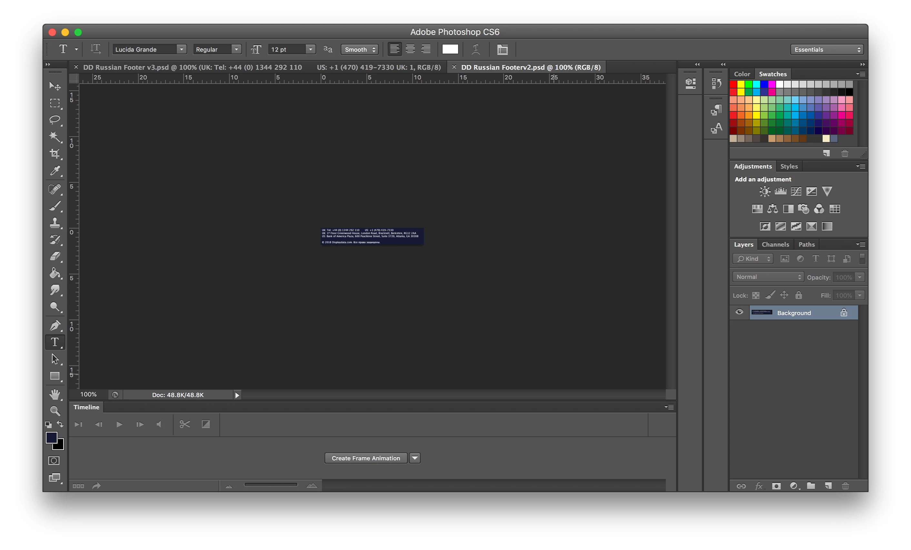
Task: Open the Lucida Grande font dropdown
Action: (x=149, y=49)
